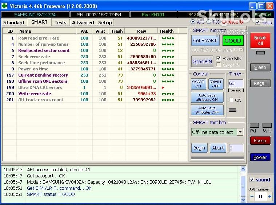
Task: Toggle the sound checkbox
Action: (x=252, y=179)
